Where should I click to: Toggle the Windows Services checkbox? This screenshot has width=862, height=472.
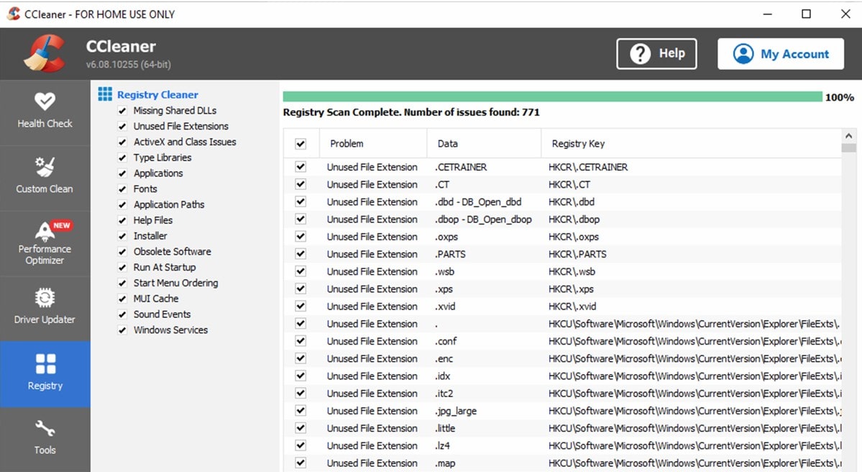coord(122,330)
